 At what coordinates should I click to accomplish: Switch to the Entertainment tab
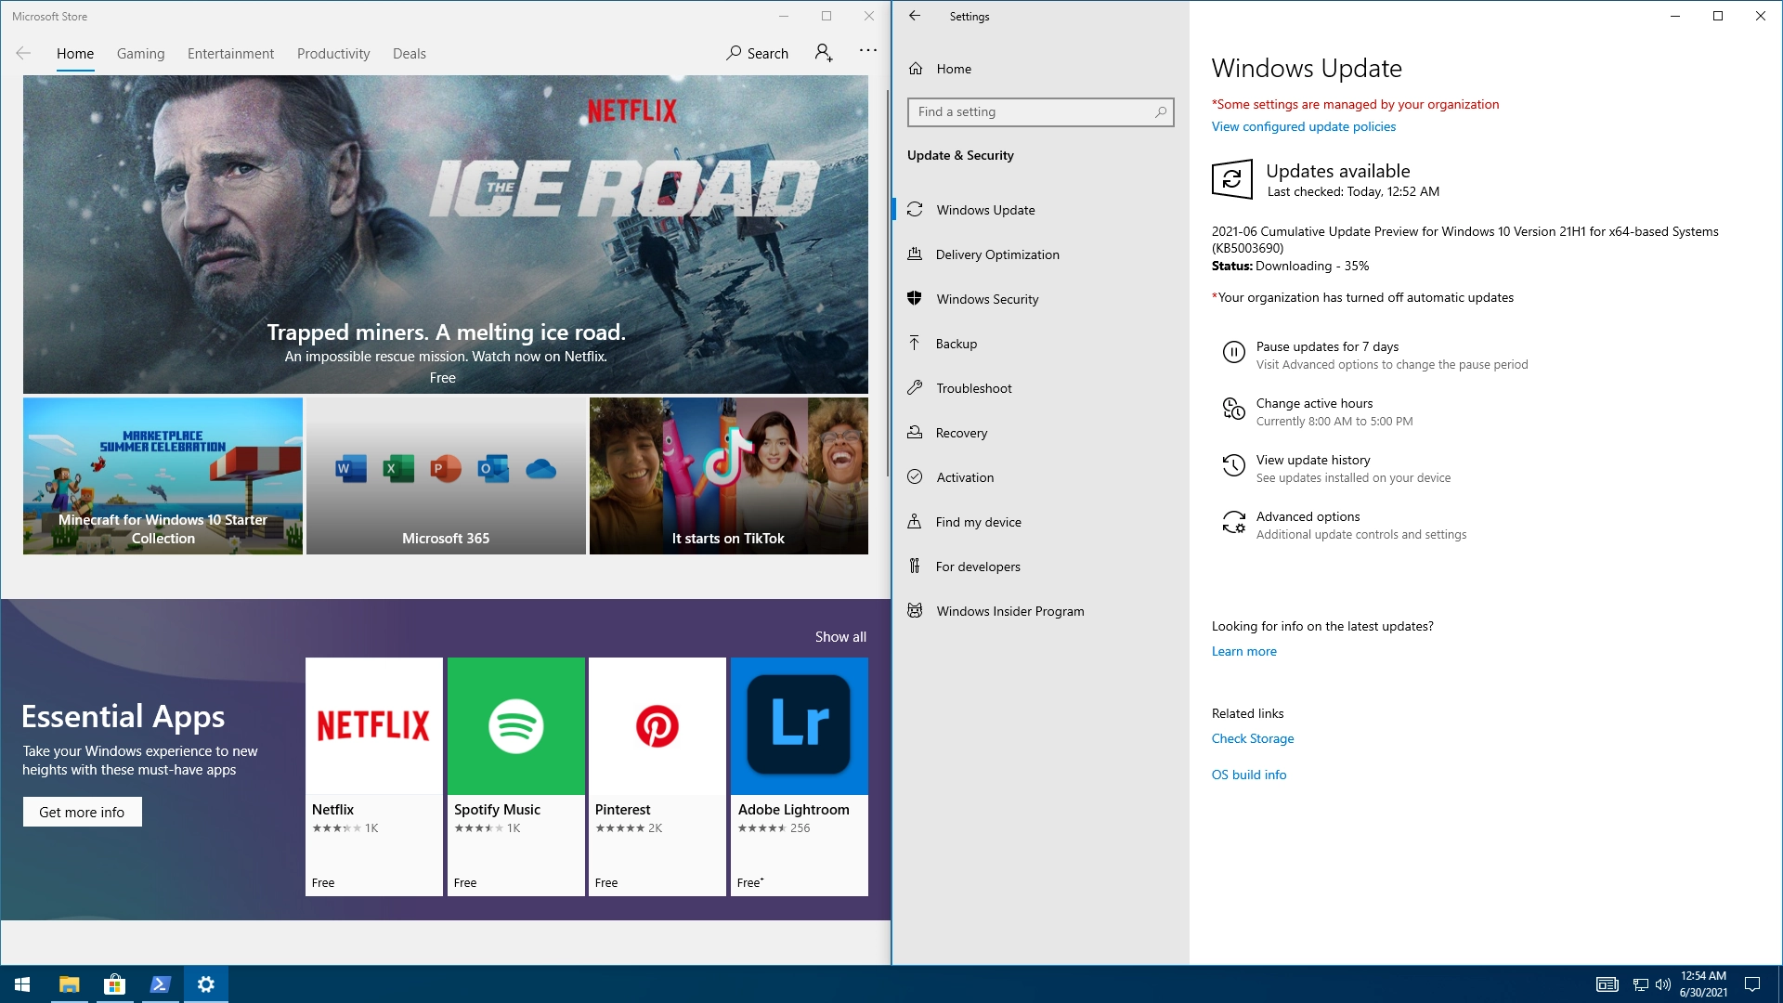click(x=230, y=54)
